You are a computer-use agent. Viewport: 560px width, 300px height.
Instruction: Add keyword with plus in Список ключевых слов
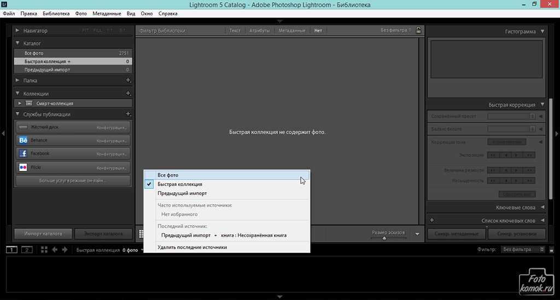pyautogui.click(x=432, y=221)
